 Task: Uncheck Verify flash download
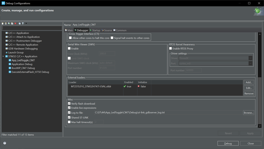click(69, 103)
